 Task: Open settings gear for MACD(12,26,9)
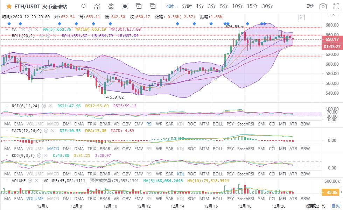pos(46,131)
